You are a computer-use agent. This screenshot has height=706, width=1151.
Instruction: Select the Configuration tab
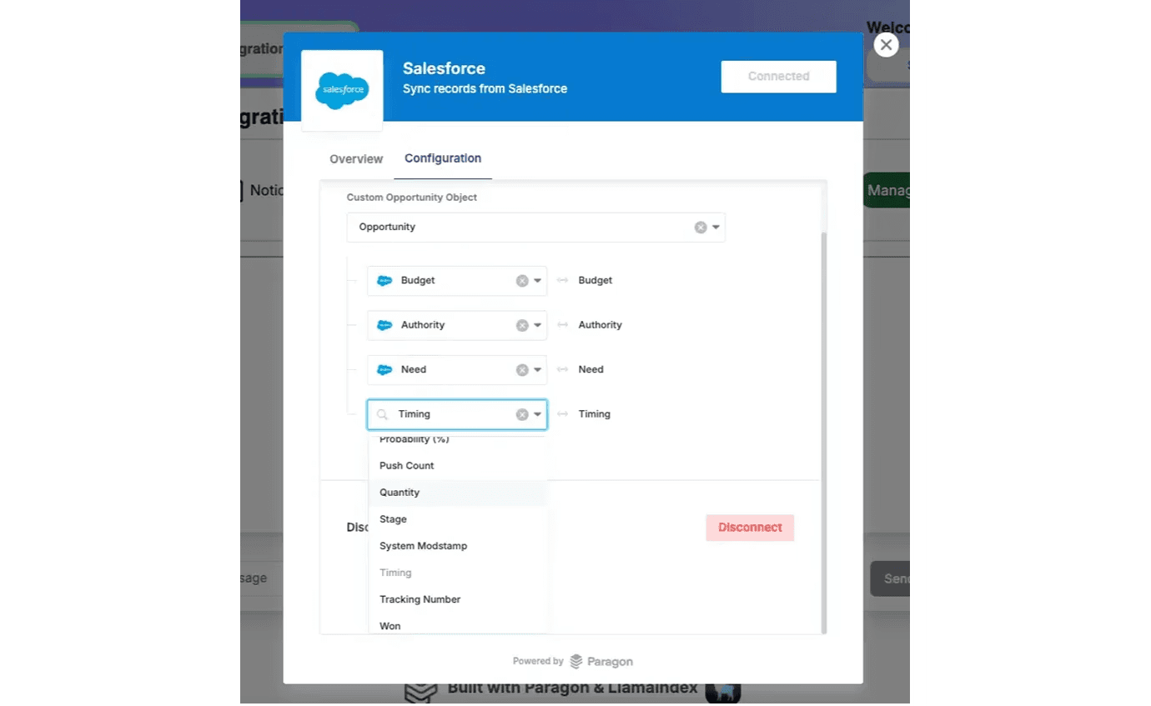point(443,158)
